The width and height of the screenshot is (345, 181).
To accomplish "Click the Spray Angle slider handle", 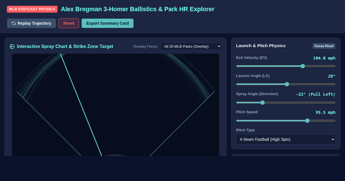I will pyautogui.click(x=262, y=103).
